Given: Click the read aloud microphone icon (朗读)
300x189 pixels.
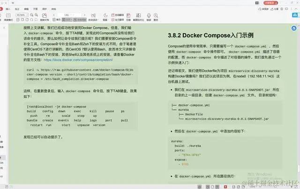Looking at the screenshot, I should pos(149,17).
